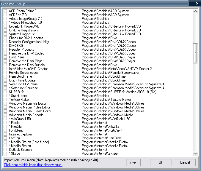
Task: Enable the FortiClient checkbox
Action: coord(5,130)
